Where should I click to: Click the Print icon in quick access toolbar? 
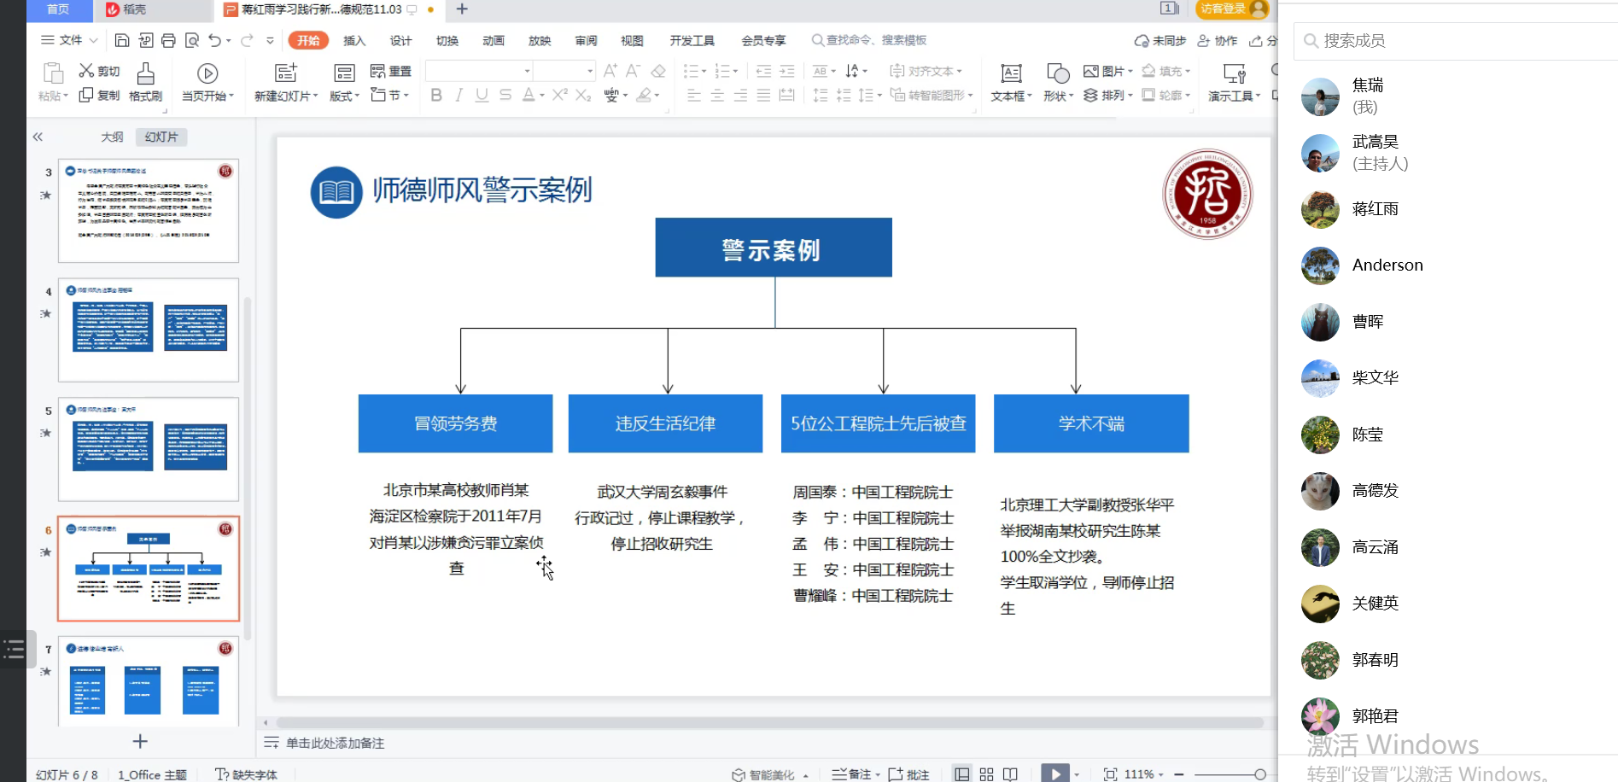click(168, 40)
